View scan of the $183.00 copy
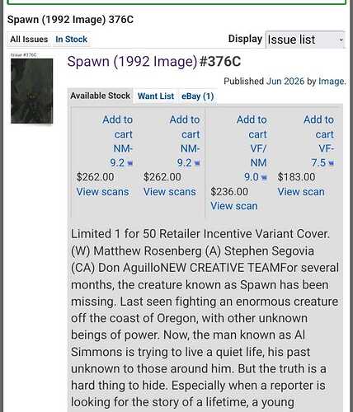The width and height of the screenshot is (353, 412). pos(301,192)
